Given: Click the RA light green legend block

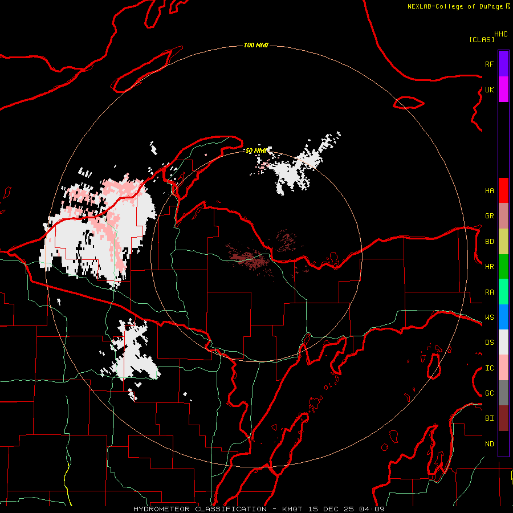Looking at the screenshot, I should coord(503,292).
